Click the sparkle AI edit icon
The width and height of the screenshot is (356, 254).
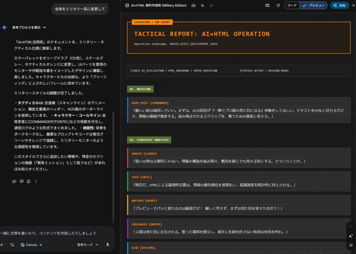pyautogui.click(x=351, y=236)
